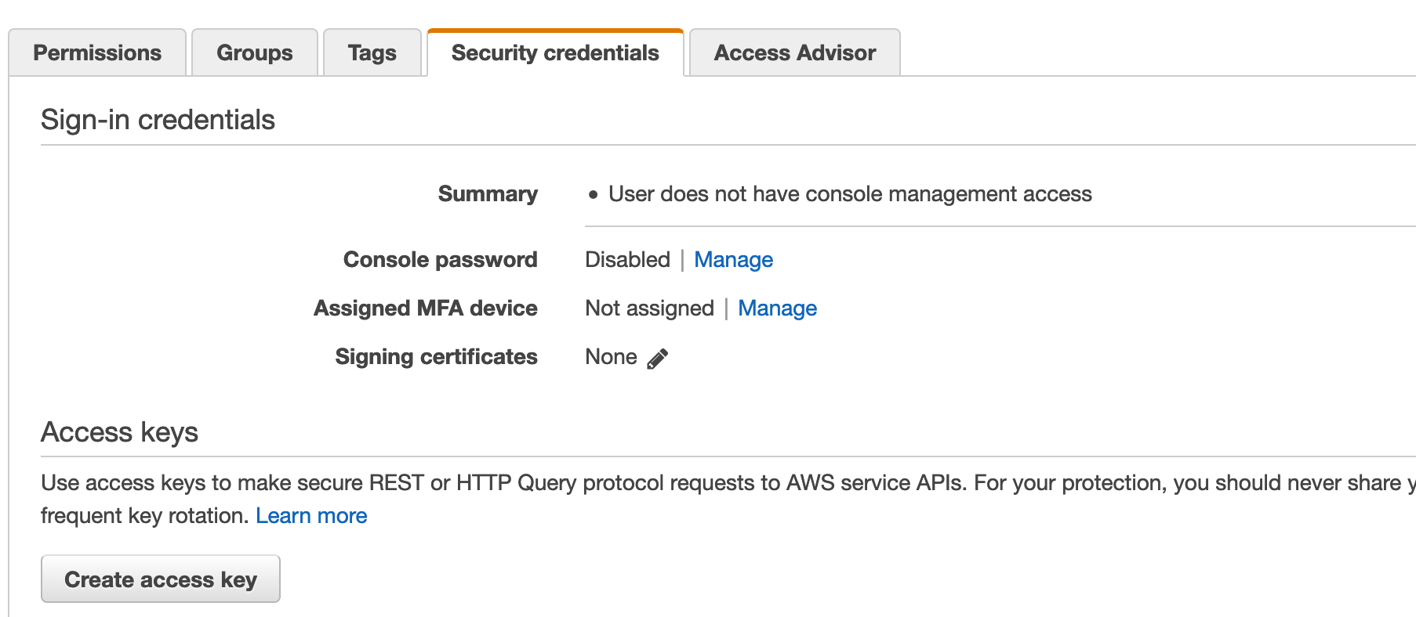1416x617 pixels.
Task: Generate a new access key
Action: click(160, 579)
